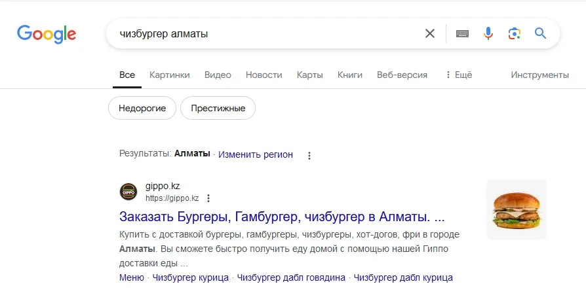Apply the Недорогие filter chip
Screen dimensions: 586x301
[142, 108]
